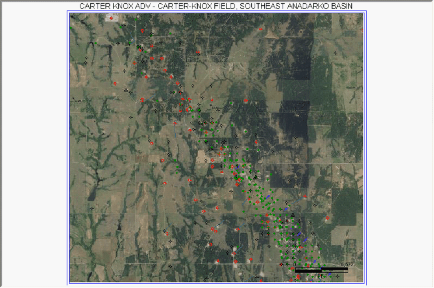Click the FEET unit label below scale bar
434x288 pixels.
click(321, 276)
